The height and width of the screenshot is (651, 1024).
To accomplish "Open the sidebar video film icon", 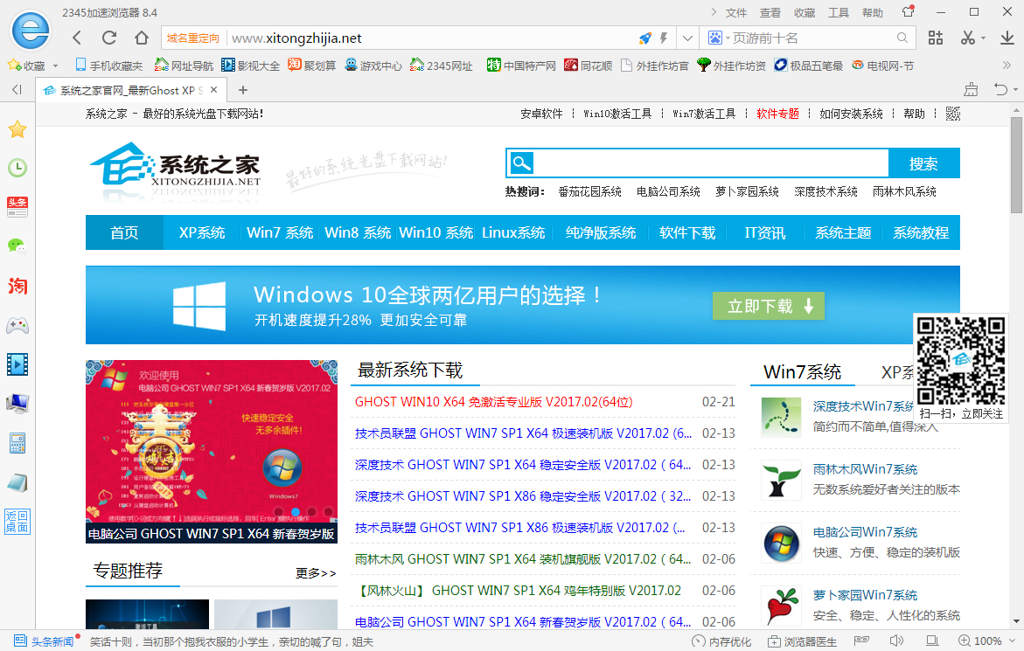I will pos(17,364).
